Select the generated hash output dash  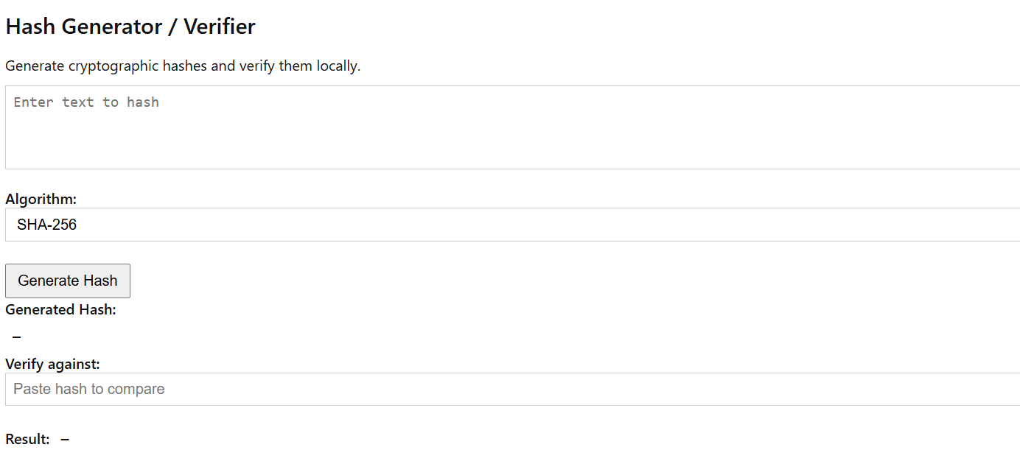coord(17,337)
